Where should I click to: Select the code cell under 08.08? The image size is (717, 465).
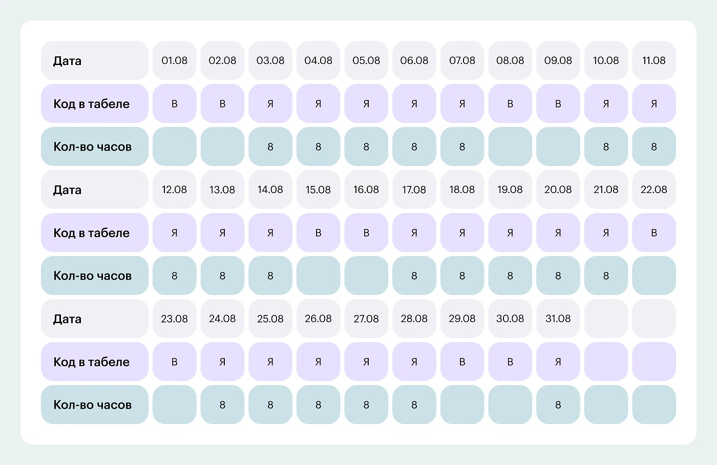click(x=510, y=103)
